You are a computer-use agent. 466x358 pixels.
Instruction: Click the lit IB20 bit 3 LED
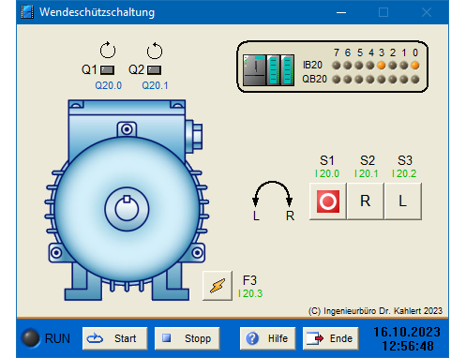[x=382, y=66]
